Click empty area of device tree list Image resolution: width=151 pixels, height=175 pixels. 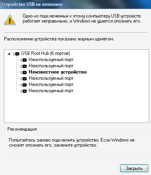coord(76,108)
